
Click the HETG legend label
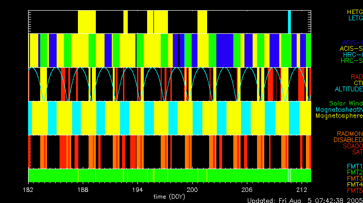coord(354,11)
